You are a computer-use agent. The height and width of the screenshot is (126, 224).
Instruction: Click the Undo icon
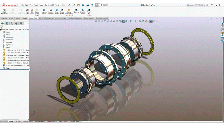[92, 5]
